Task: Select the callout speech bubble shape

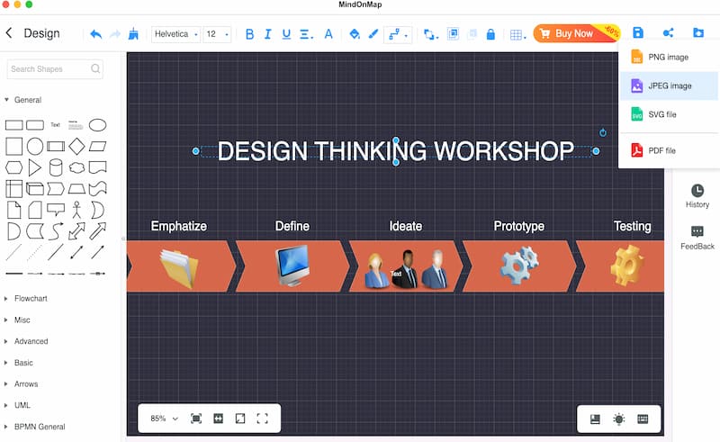Action: 56,210
